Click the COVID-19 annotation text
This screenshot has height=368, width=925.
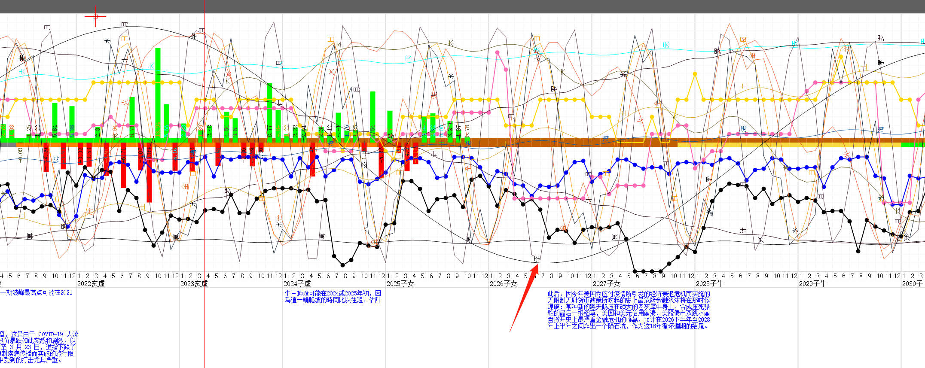pyautogui.click(x=39, y=347)
